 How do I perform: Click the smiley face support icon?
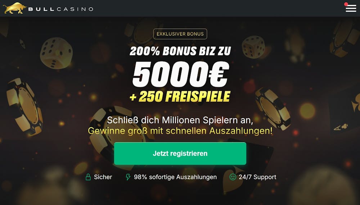click(x=233, y=177)
